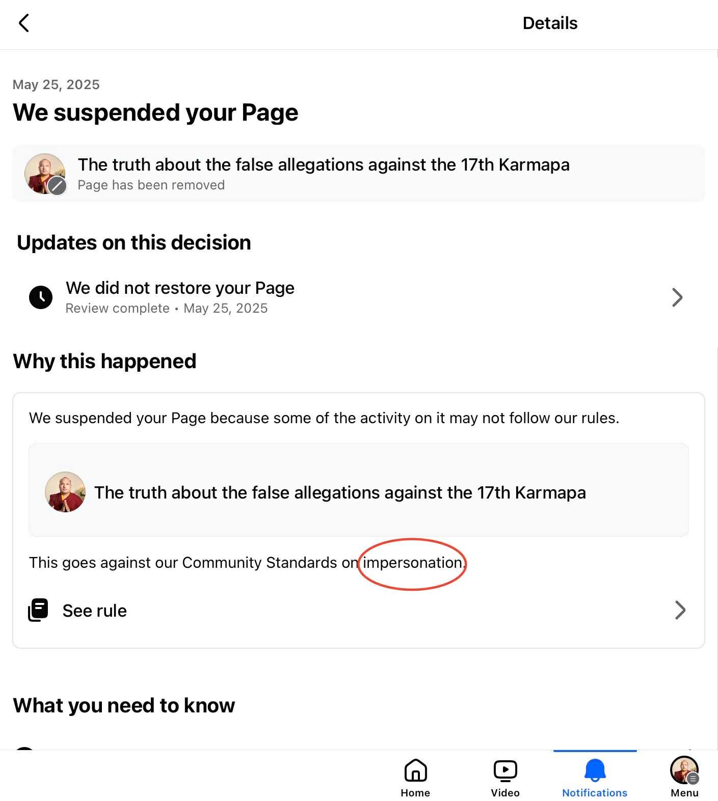The image size is (718, 801).
Task: Tap the Notifications bell icon
Action: 595,770
